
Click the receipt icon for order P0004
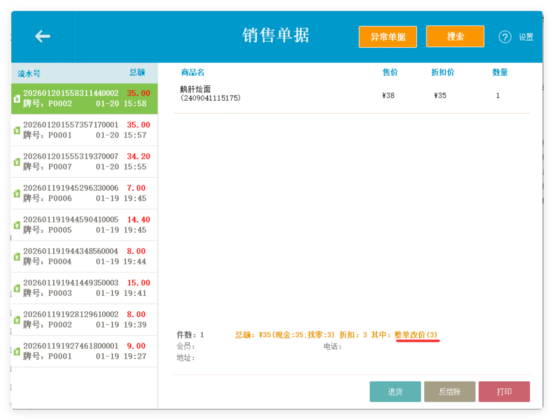click(x=17, y=257)
